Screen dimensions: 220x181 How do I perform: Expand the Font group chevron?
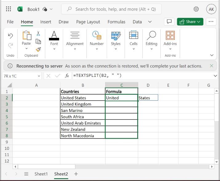point(54,49)
